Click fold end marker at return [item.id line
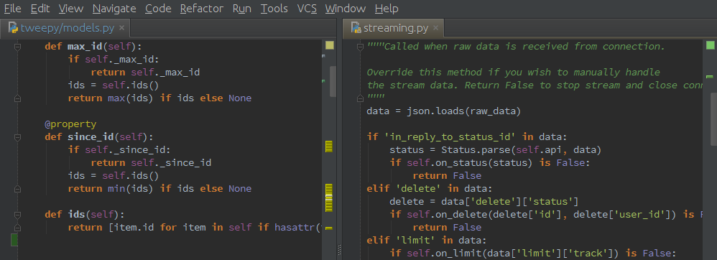717x260 pixels. (17, 227)
